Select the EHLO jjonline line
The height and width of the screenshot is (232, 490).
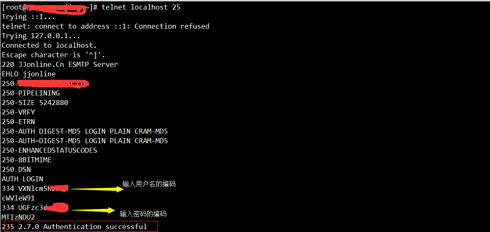(29, 74)
